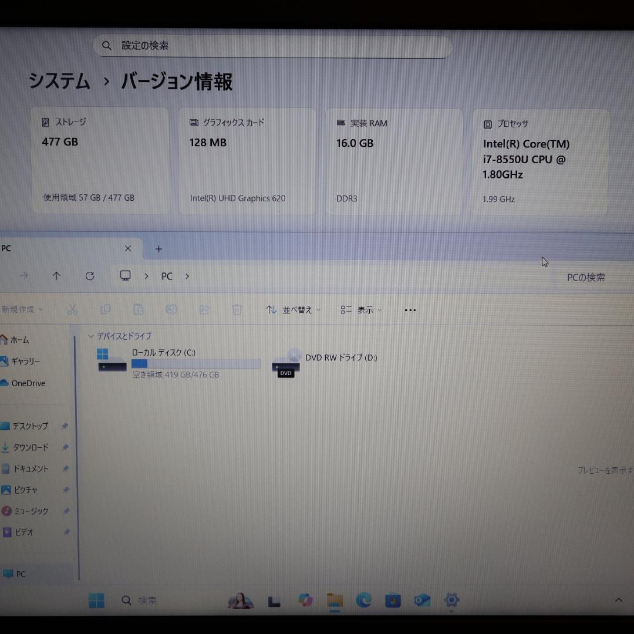This screenshot has width=634, height=634.
Task: Select the Cut icon in the toolbar
Action: 72,309
